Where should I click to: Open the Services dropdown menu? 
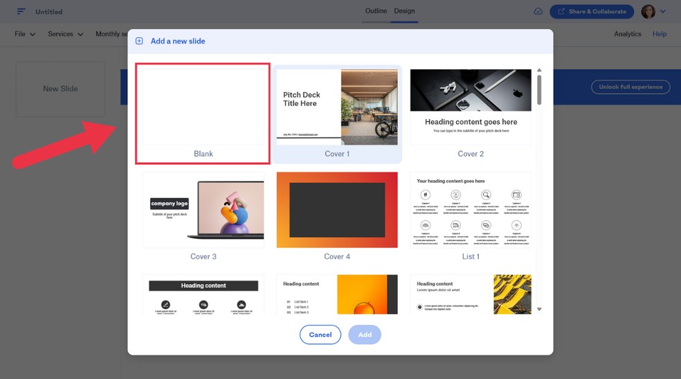[x=65, y=34]
